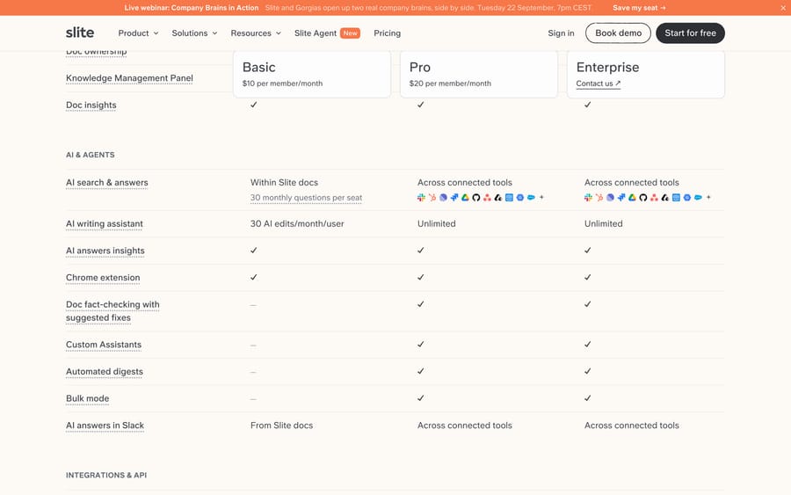Click the AI writing assistant label
Screen dimensions: 791x495
click(105, 223)
